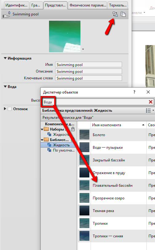This screenshot has width=155, height=250.
Task: Click the replace asset icon
Action: coord(115,14)
